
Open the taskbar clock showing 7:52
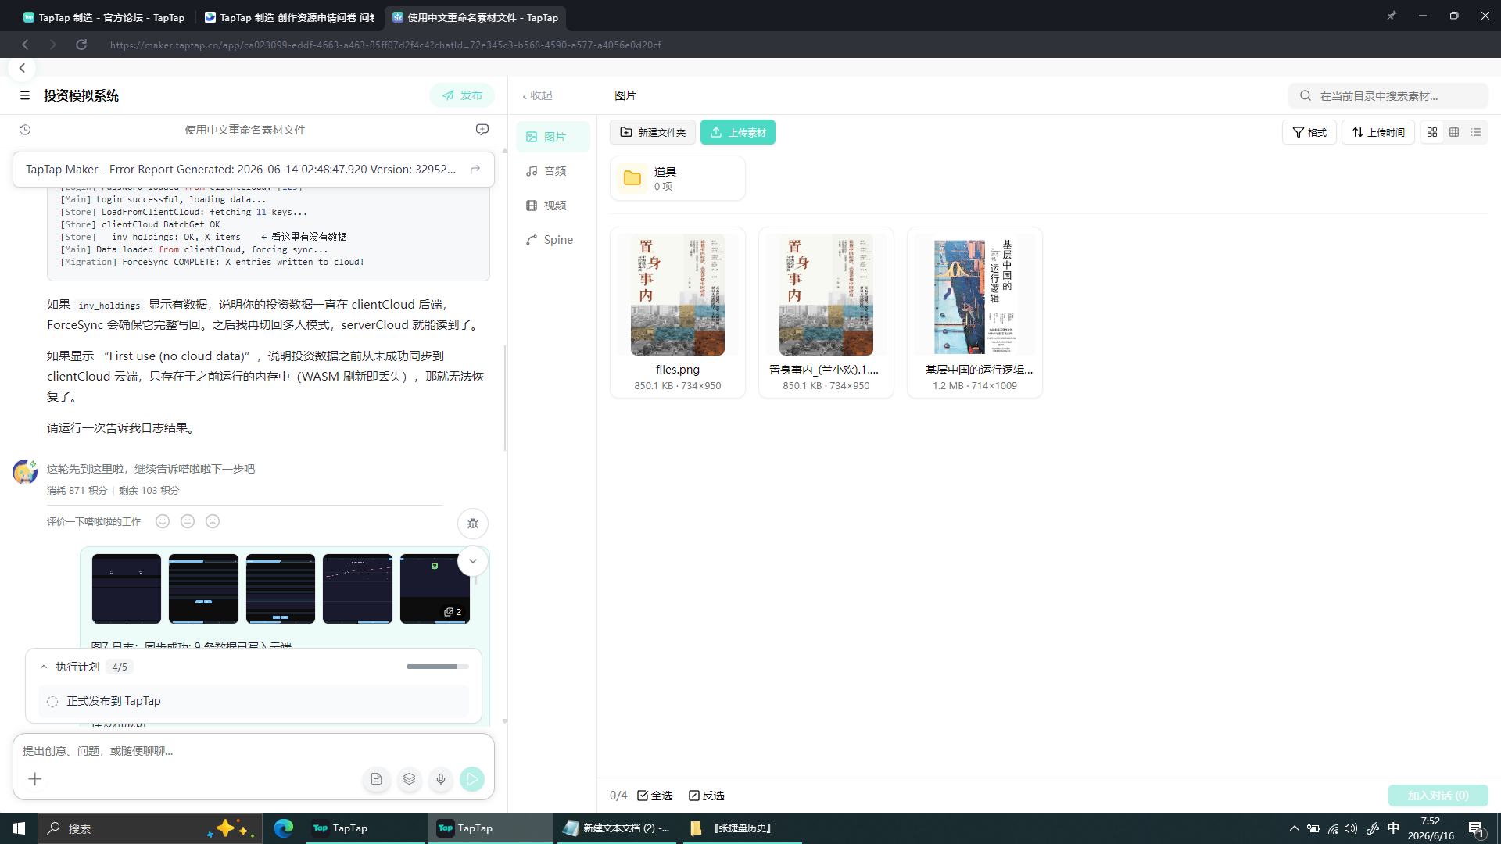tap(1431, 828)
